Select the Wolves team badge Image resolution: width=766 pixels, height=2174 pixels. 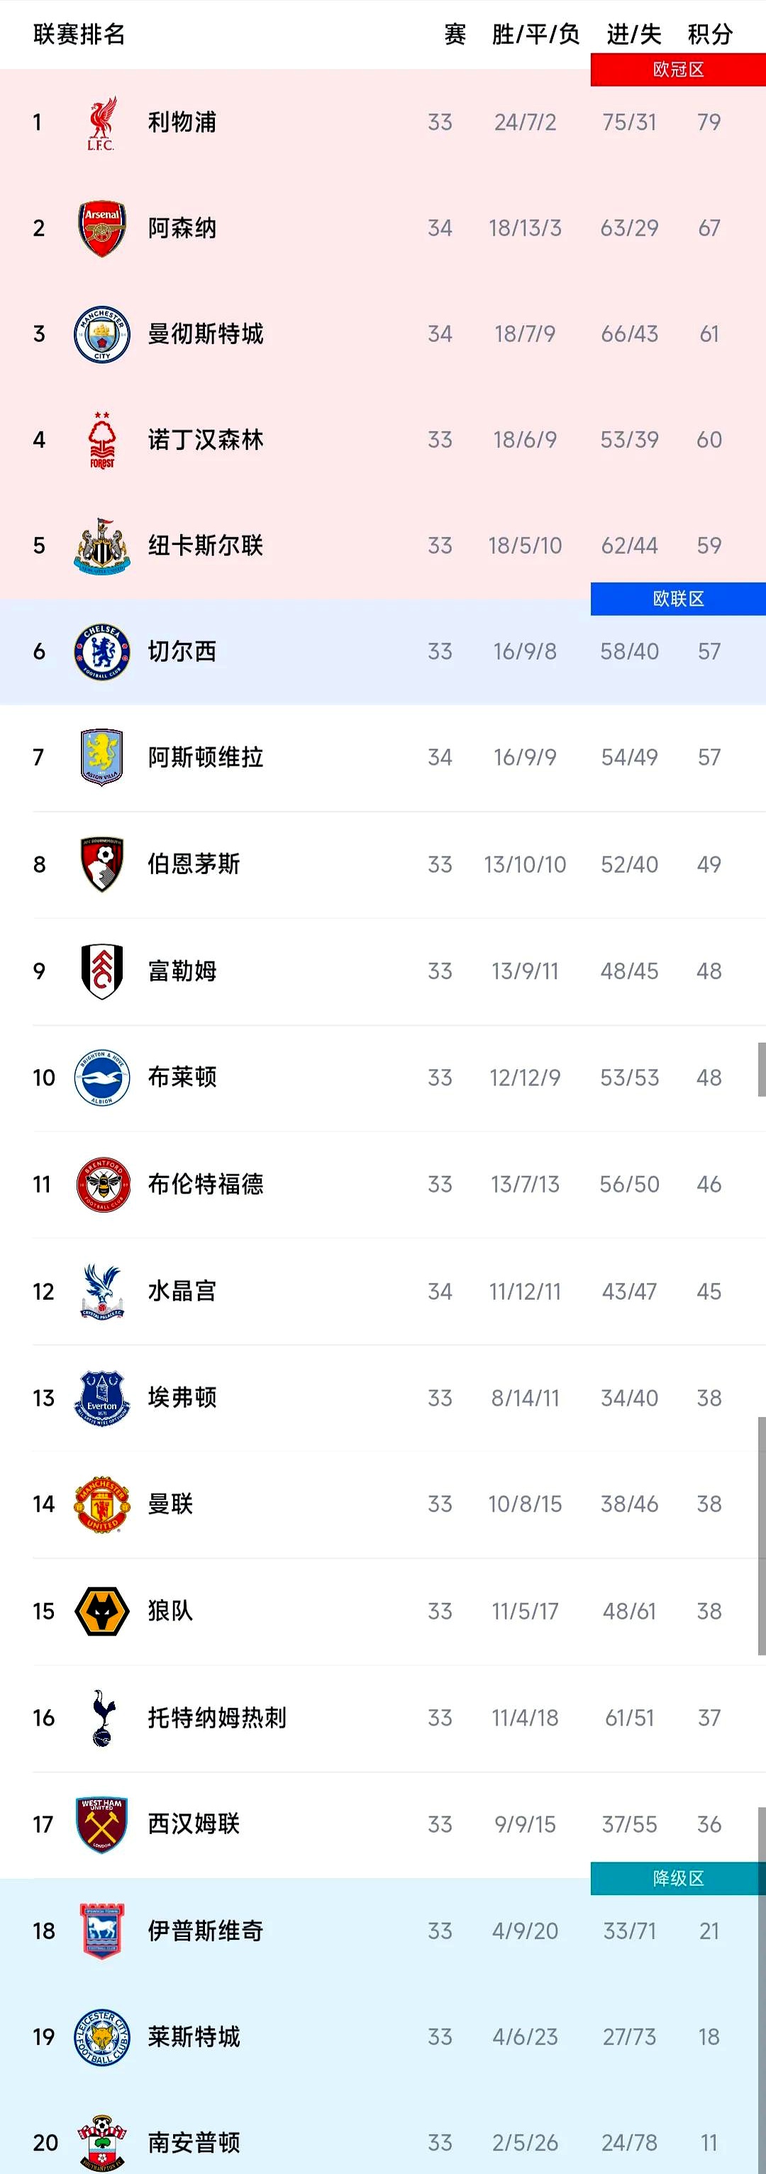[101, 1611]
